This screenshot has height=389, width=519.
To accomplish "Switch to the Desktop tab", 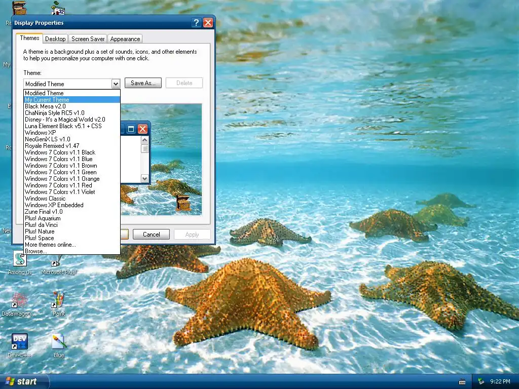I will tap(55, 38).
